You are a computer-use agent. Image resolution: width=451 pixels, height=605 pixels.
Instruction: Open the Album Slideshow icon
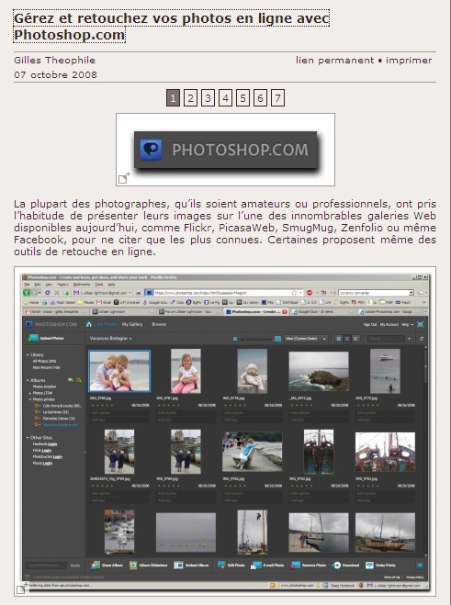pyautogui.click(x=133, y=566)
